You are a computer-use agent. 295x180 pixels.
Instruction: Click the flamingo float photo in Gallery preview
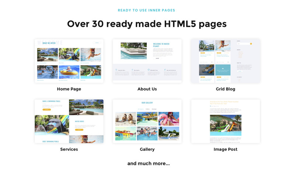169,119
